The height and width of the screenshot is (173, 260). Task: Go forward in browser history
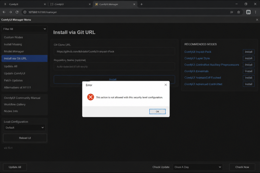[10, 12]
